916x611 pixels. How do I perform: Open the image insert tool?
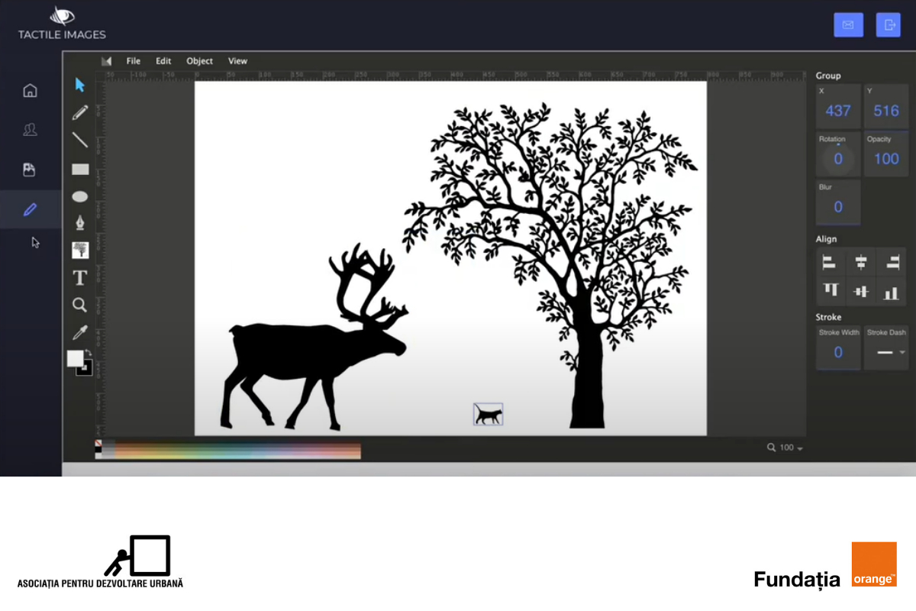tap(79, 249)
